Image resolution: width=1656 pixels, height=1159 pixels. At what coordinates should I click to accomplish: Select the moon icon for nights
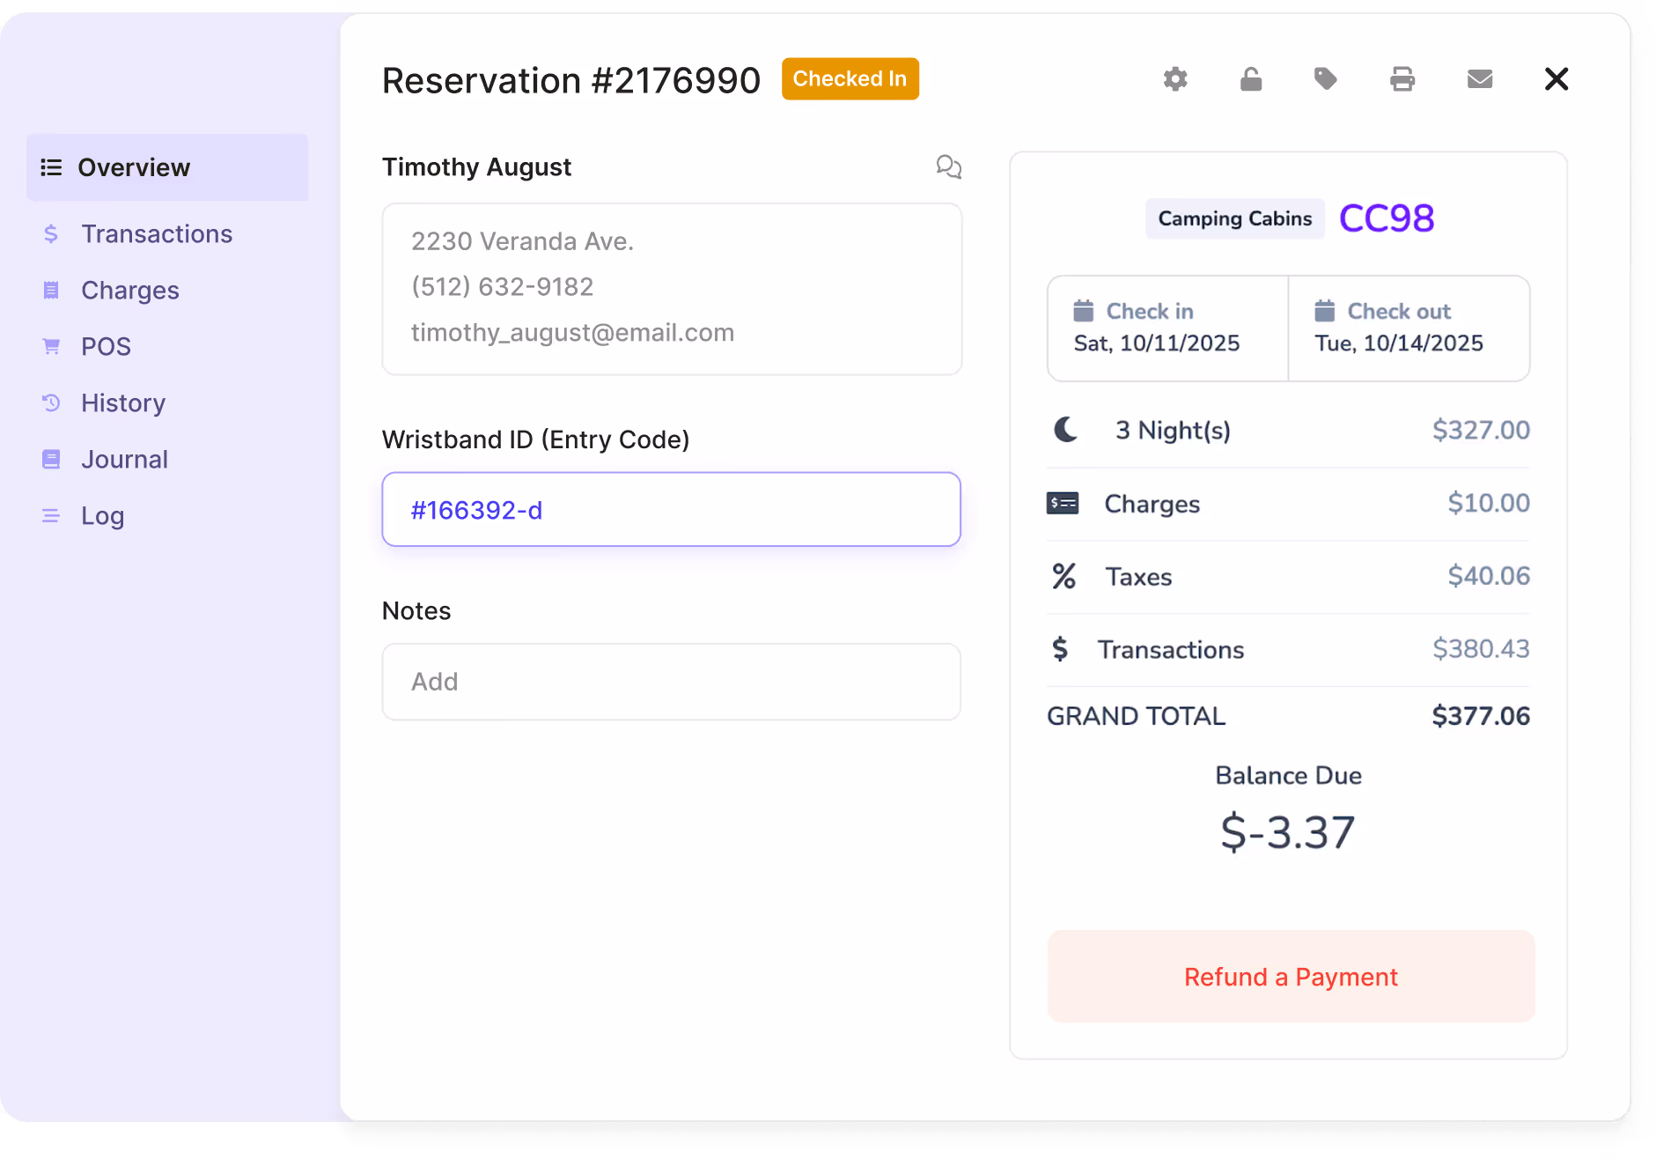(x=1065, y=430)
